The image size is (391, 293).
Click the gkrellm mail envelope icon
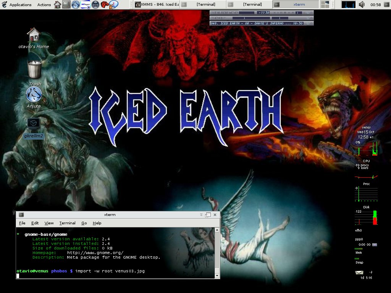pyautogui.click(x=359, y=272)
